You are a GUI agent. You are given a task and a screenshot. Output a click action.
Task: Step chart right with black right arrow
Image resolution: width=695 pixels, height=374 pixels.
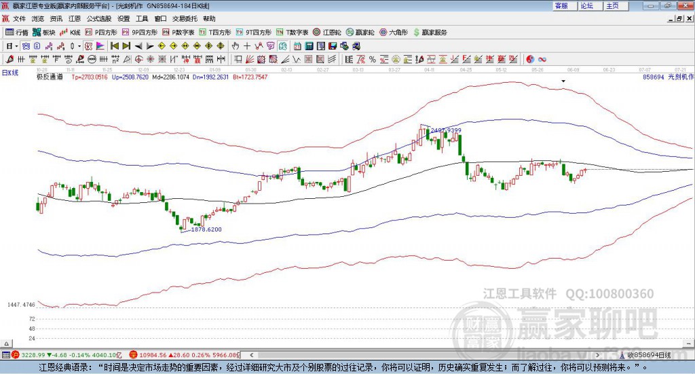(x=150, y=46)
